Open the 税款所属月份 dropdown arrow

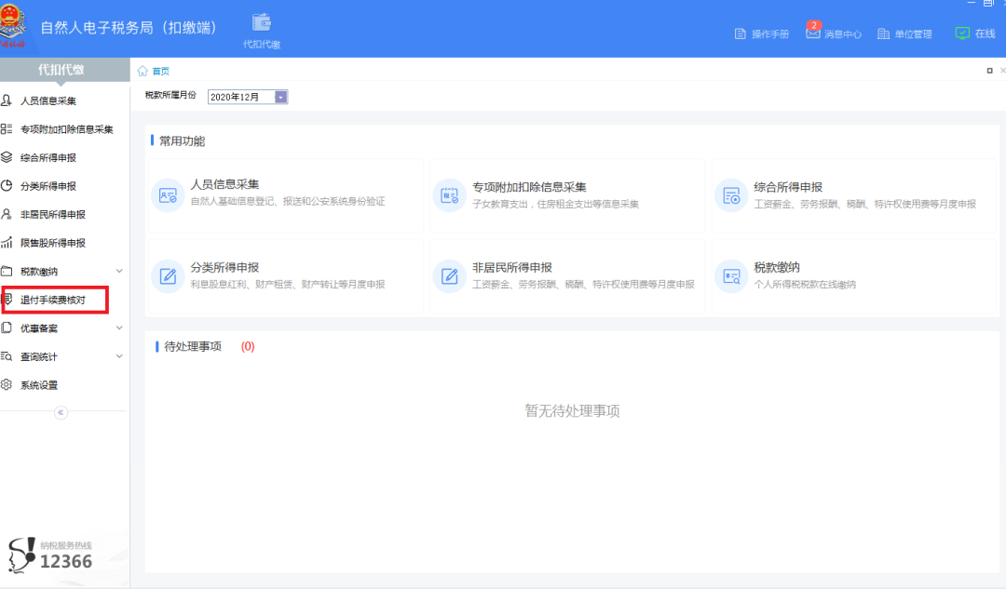[280, 97]
